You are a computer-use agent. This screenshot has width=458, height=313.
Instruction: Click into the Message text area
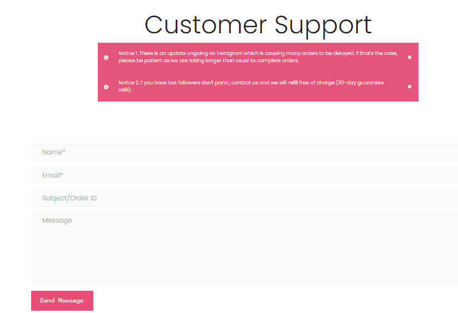[245, 249]
